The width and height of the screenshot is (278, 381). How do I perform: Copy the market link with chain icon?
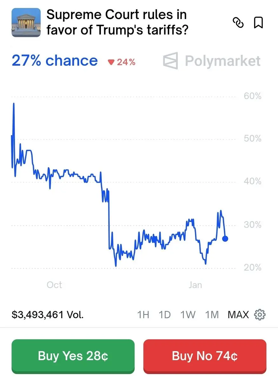pyautogui.click(x=238, y=23)
